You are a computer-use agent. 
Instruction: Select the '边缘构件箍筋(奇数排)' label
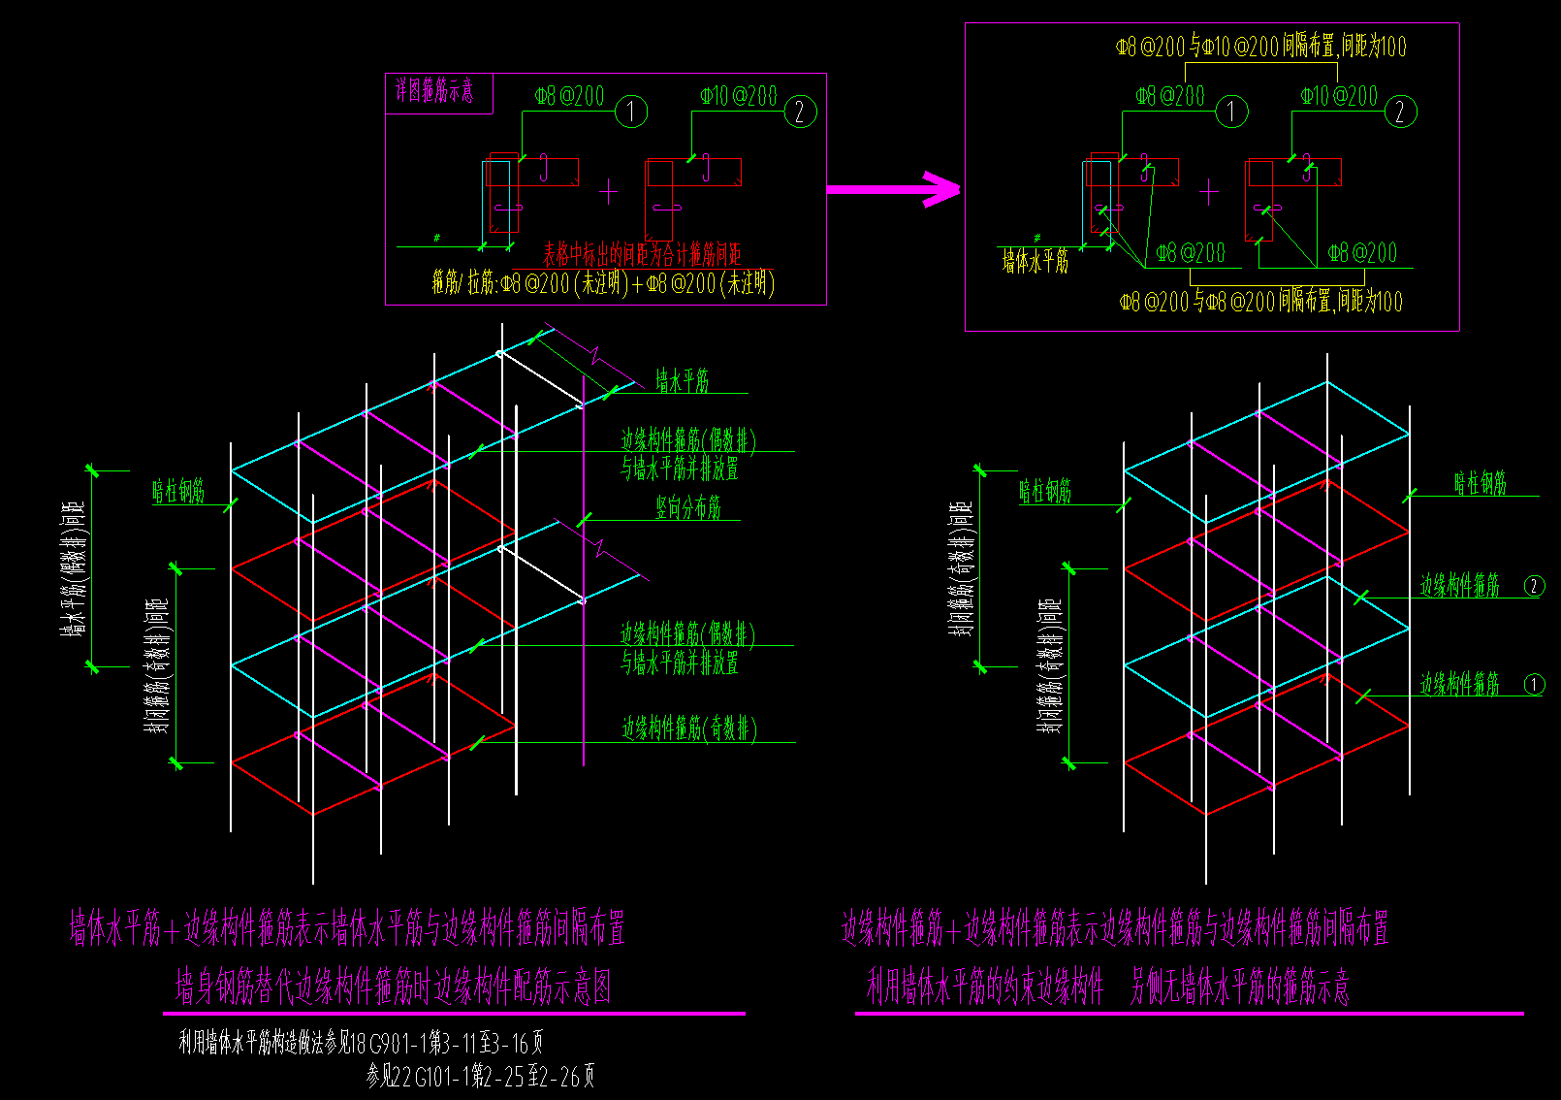point(689,729)
